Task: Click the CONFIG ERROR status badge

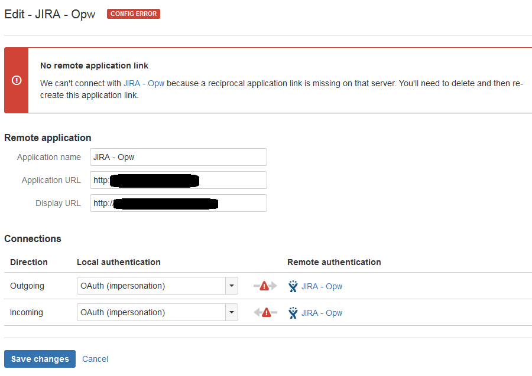Action: [x=134, y=14]
